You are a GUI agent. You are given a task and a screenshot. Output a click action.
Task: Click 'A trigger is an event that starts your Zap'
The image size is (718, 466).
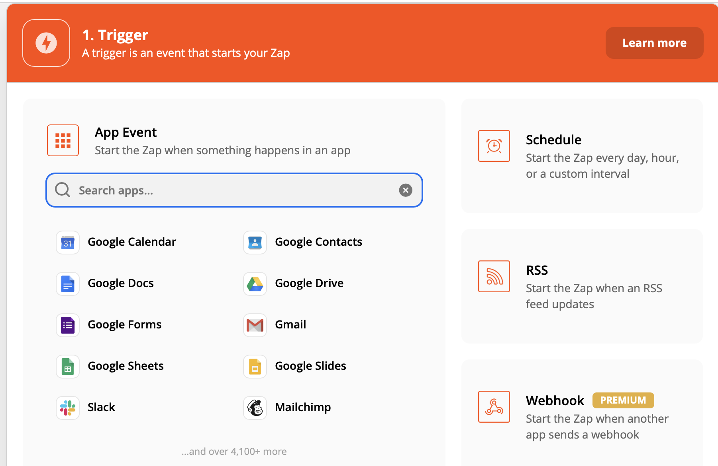point(186,53)
